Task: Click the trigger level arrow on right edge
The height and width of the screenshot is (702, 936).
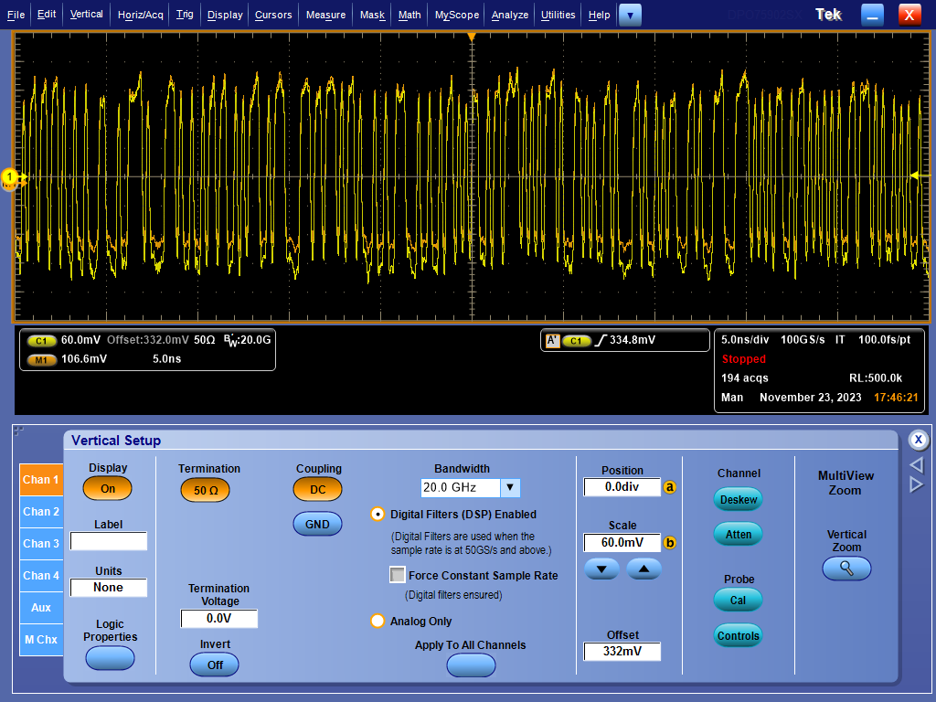Action: 914,175
